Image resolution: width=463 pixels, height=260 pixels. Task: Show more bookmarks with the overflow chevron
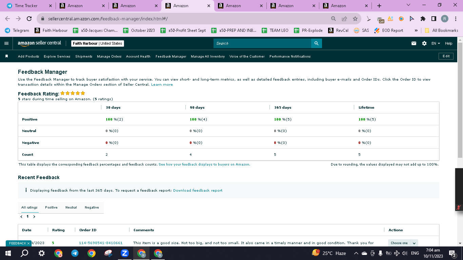pyautogui.click(x=416, y=30)
